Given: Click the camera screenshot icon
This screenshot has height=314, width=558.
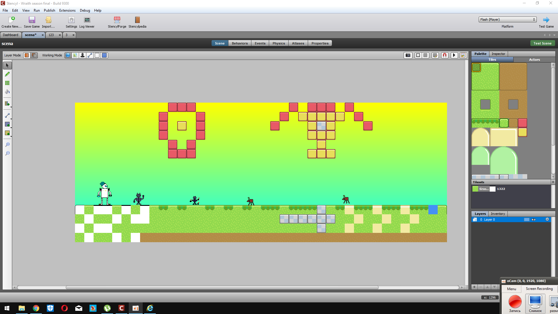Looking at the screenshot, I should click(x=408, y=55).
